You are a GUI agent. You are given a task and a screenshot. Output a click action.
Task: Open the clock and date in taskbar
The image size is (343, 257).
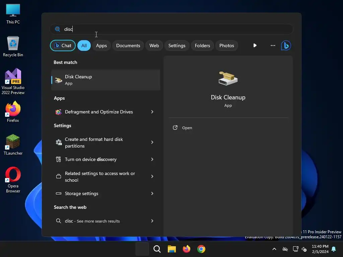pos(320,249)
